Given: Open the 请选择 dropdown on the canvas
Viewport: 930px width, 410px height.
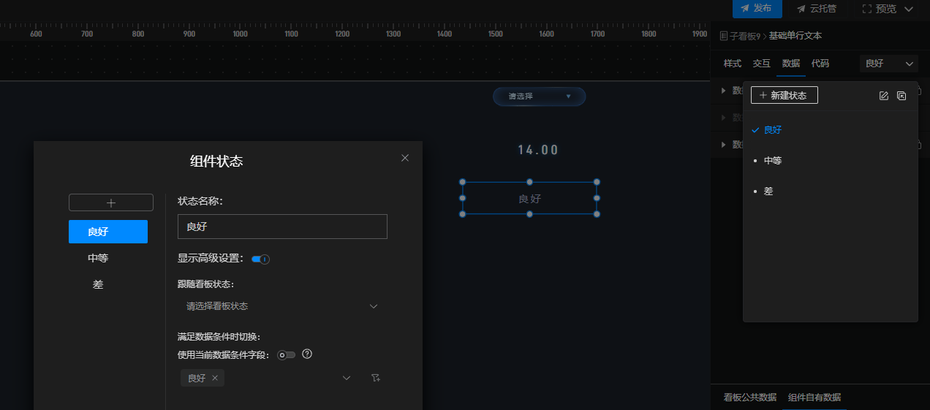Looking at the screenshot, I should coord(539,96).
